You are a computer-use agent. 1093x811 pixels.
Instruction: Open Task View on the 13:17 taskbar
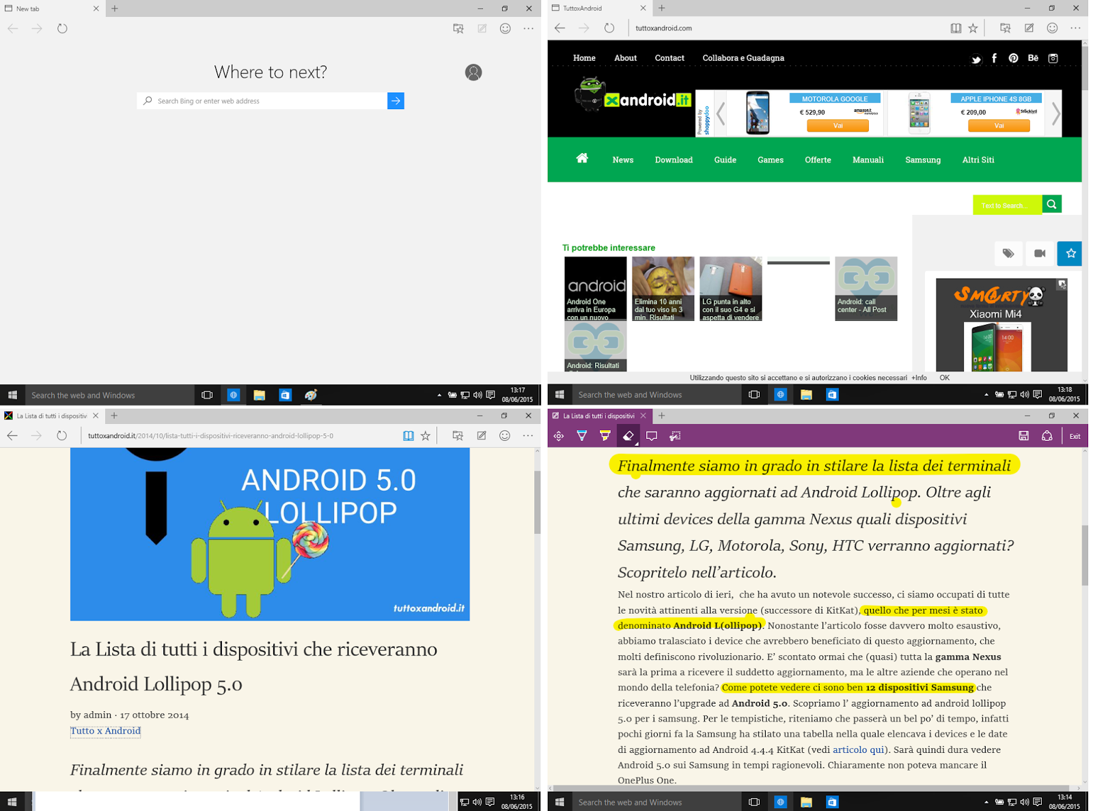click(x=207, y=395)
